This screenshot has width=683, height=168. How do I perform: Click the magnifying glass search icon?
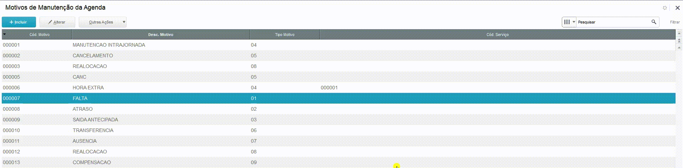coord(654,22)
